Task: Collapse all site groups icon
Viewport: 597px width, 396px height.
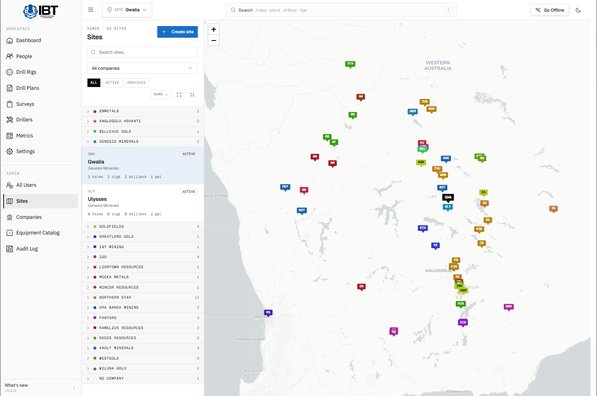Action: [x=192, y=95]
